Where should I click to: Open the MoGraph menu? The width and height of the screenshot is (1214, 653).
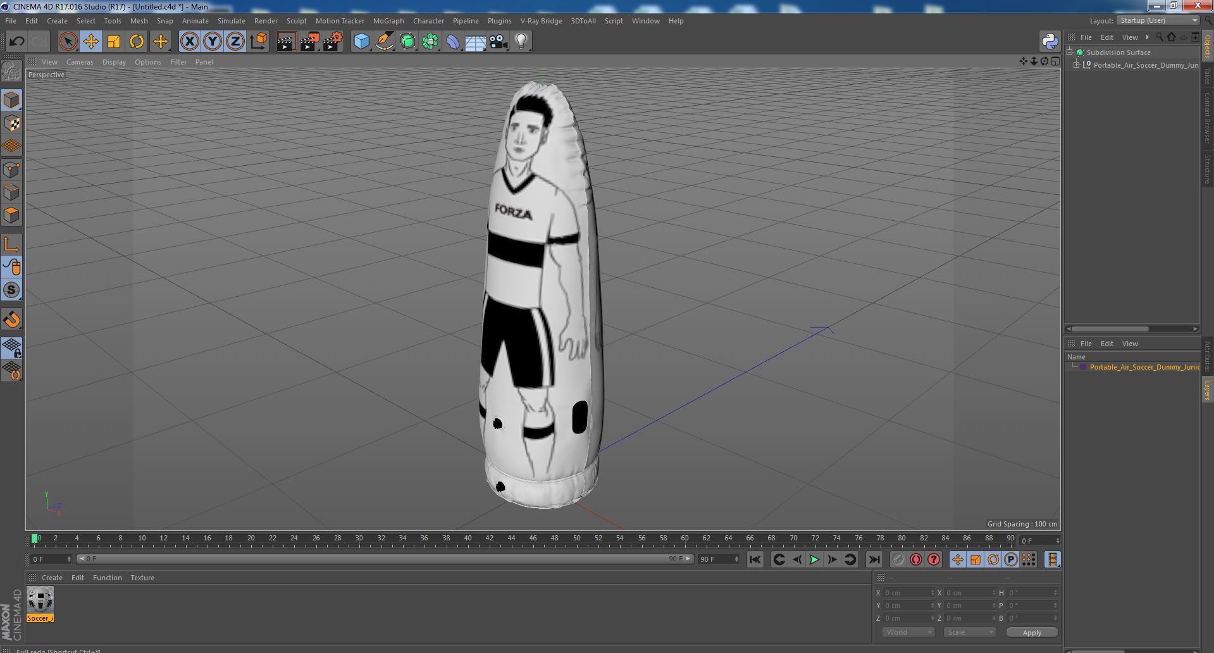(x=388, y=21)
